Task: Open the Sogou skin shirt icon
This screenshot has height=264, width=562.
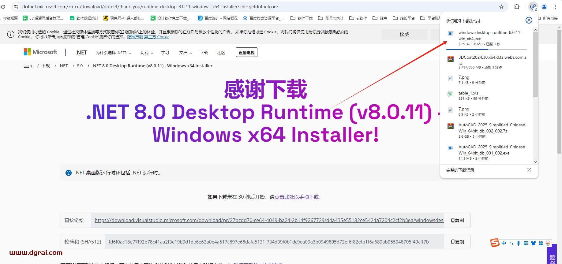Action: (533, 243)
